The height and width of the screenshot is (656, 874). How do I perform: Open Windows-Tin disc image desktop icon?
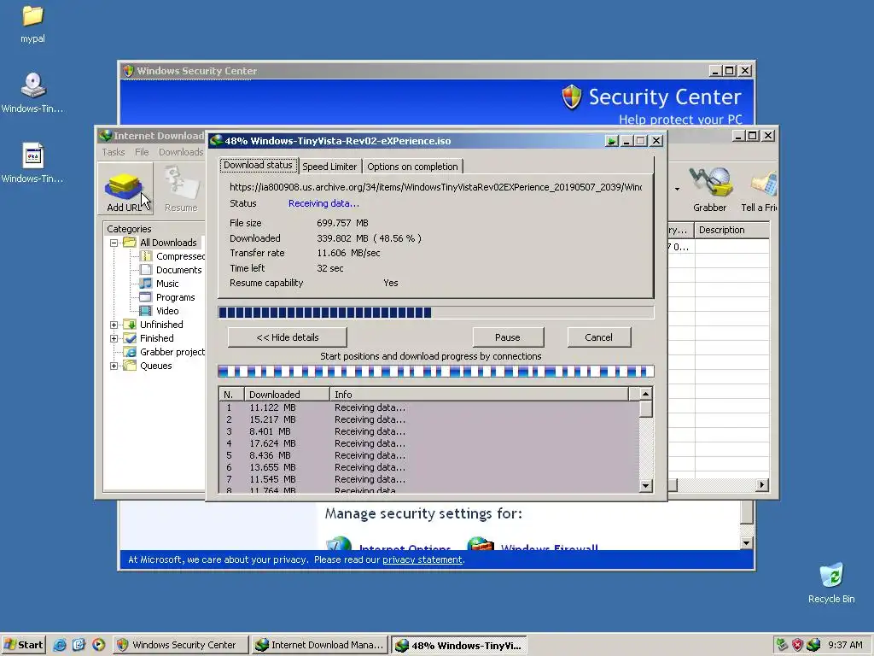click(x=32, y=92)
